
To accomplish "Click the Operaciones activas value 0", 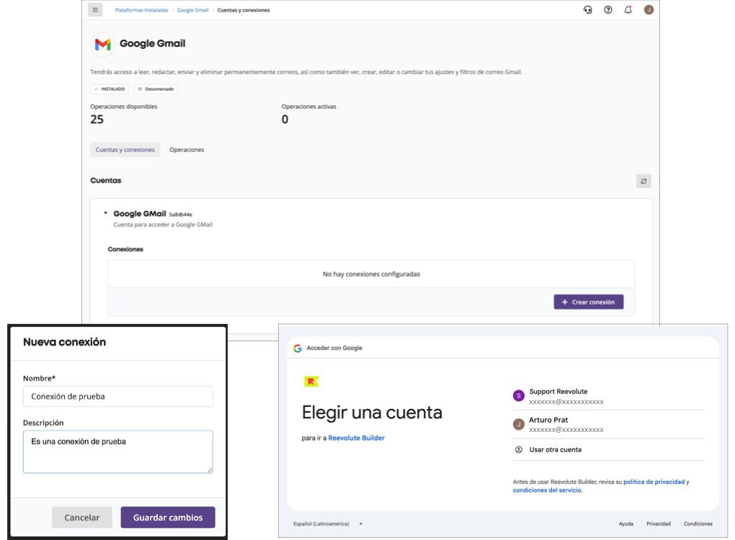I will coord(285,120).
